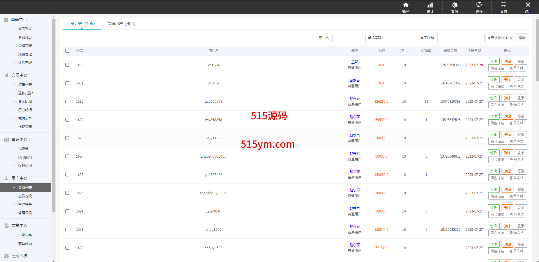This screenshot has width=539, height=262.
Task: Click the 缓存 cache refresh icon
Action: (479, 5)
